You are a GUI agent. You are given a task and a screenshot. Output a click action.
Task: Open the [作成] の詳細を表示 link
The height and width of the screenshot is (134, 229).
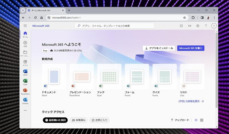(x=191, y=101)
